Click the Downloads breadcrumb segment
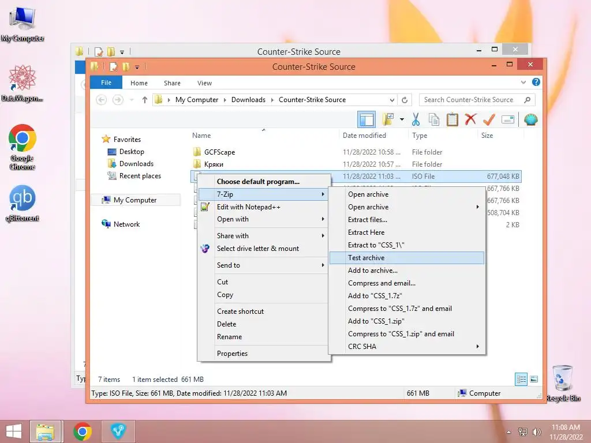Screen dimensions: 591x443 pos(248,100)
